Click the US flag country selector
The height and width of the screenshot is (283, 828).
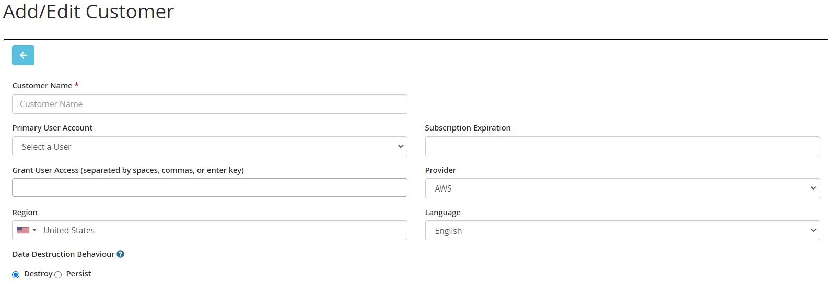[x=26, y=230]
